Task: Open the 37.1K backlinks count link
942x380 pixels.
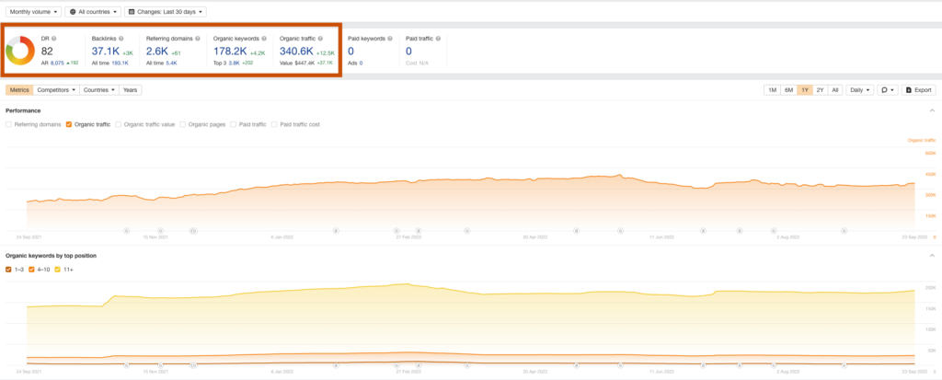Action: (x=105, y=52)
